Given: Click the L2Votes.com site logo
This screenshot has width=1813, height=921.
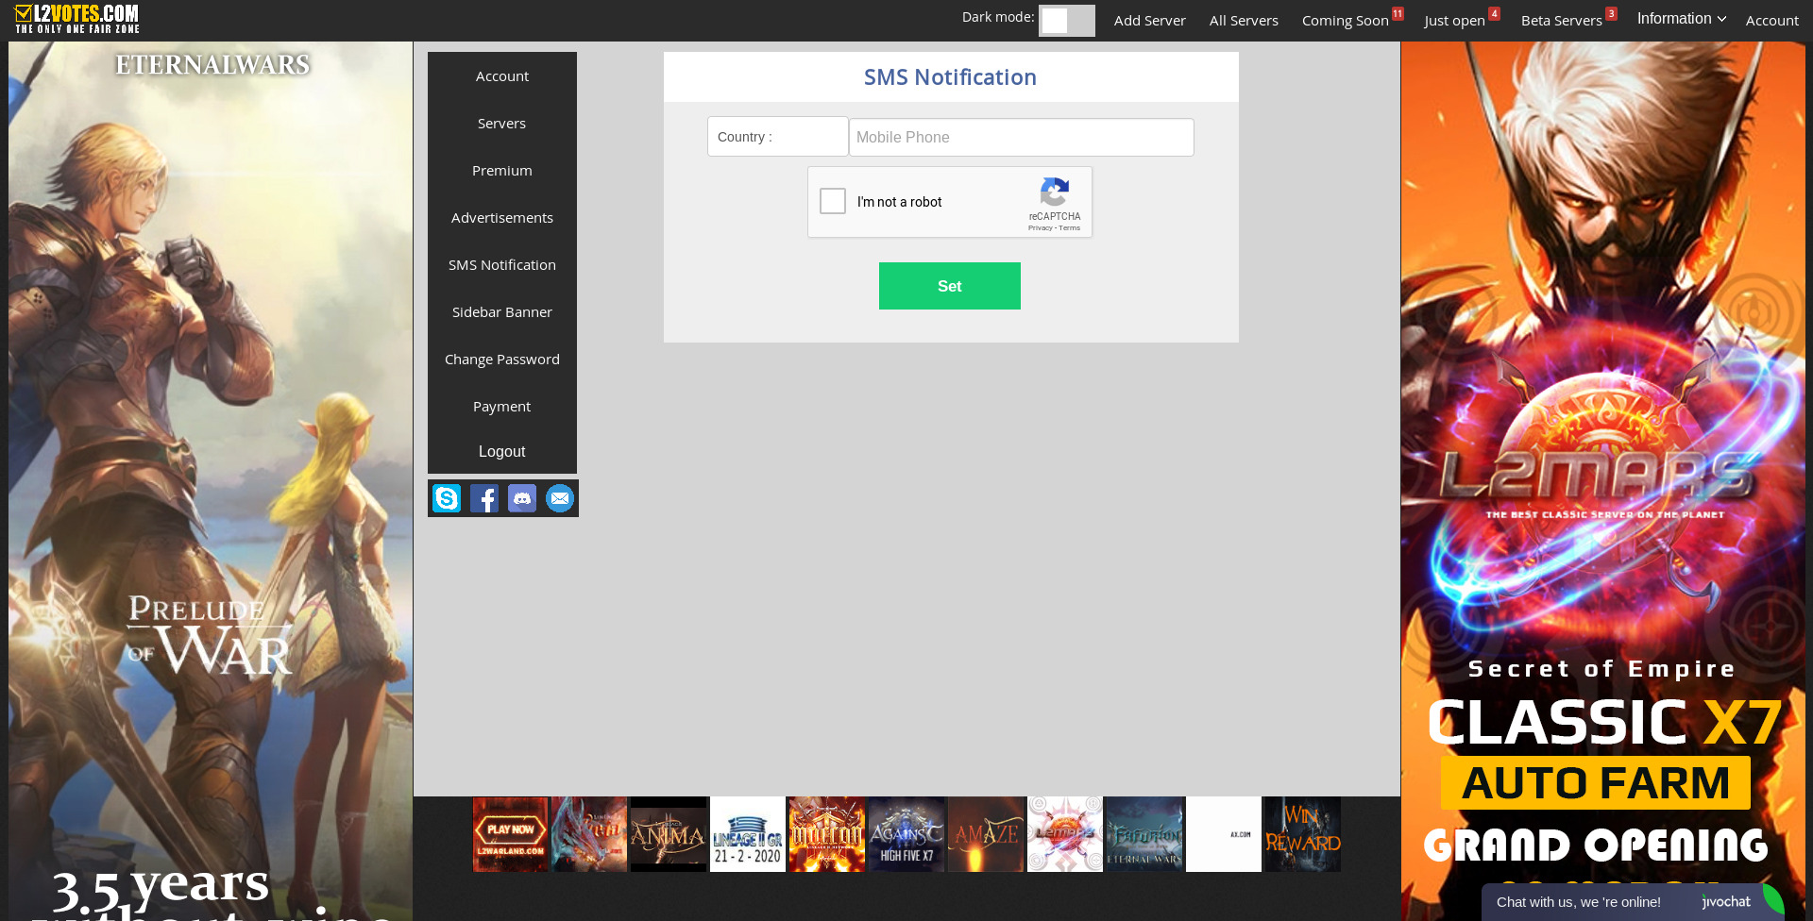Looking at the screenshot, I should point(76,19).
